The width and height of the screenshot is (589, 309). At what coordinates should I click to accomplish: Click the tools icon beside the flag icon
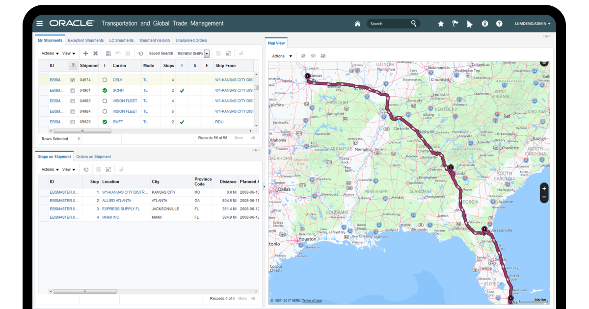(470, 24)
